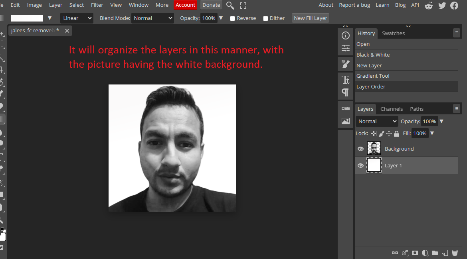The image size is (467, 259).
Task: Enable the Dither checkbox
Action: click(266, 18)
